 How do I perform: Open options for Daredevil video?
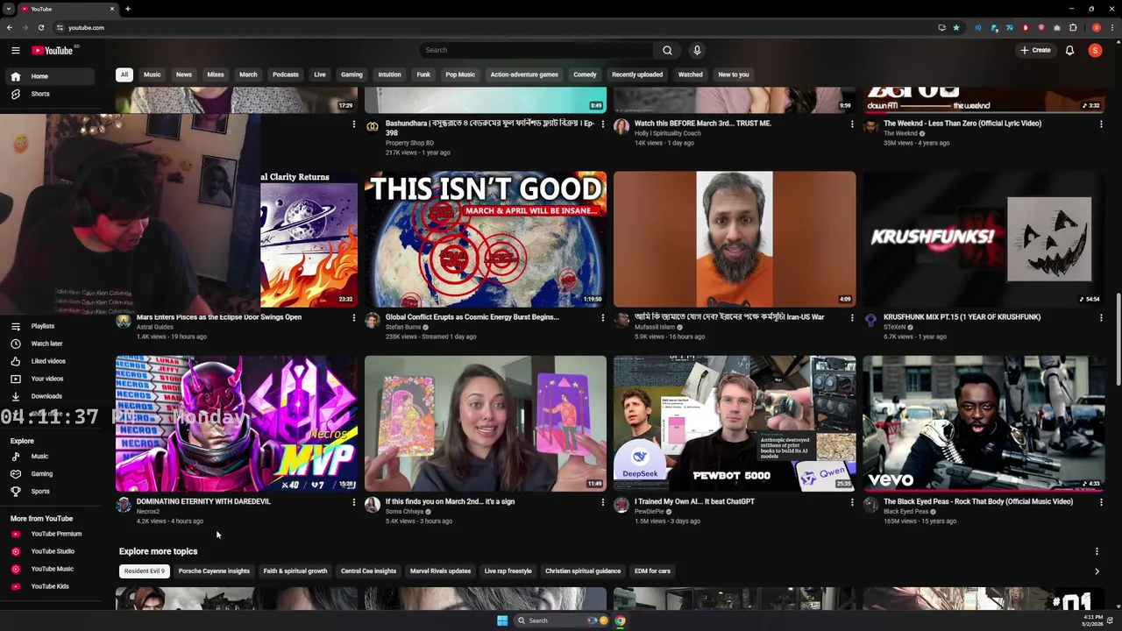tap(354, 502)
